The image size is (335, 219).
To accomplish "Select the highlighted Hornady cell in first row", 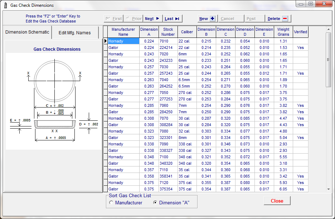I will point(123,41).
